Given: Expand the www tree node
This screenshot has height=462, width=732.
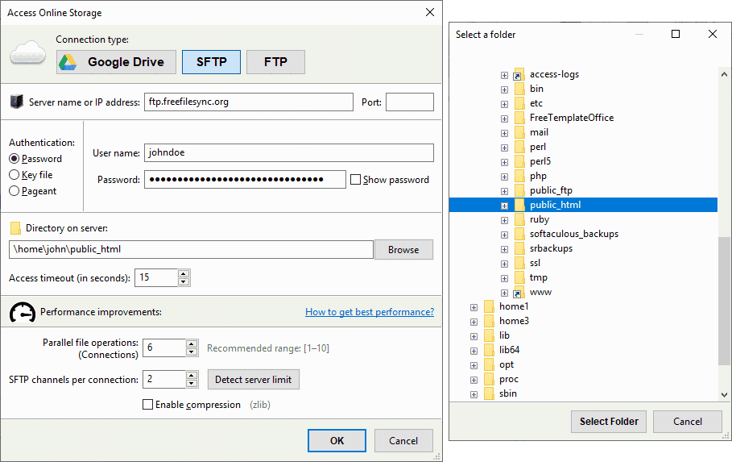Looking at the screenshot, I should coord(504,293).
